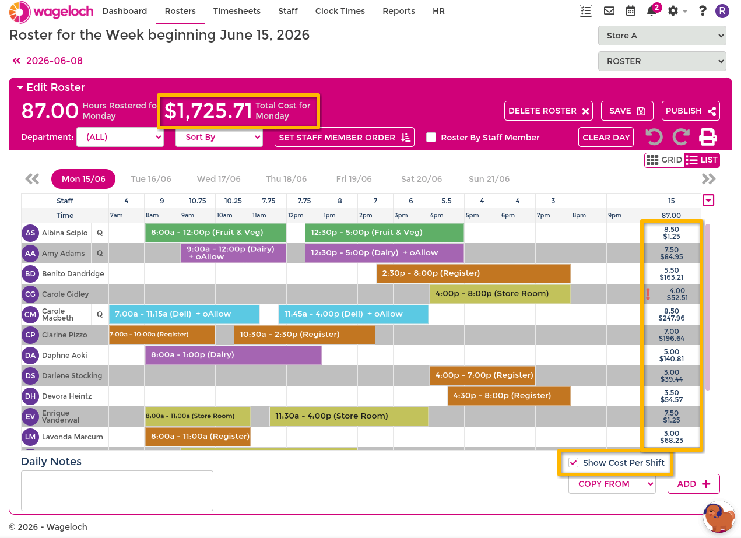Open the Timesheets menu

[237, 11]
